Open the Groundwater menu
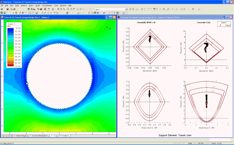The height and width of the screenshot is (145, 234). [47, 5]
